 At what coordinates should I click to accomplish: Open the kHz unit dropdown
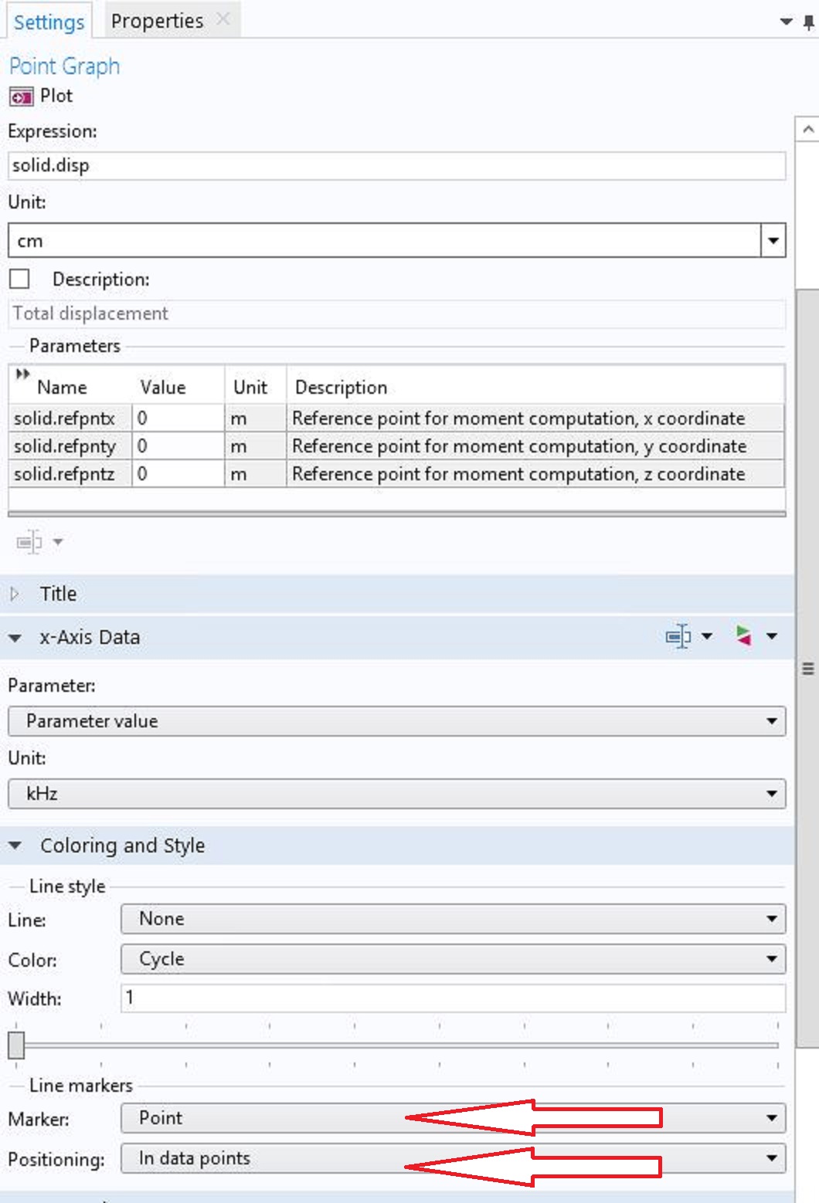[396, 794]
